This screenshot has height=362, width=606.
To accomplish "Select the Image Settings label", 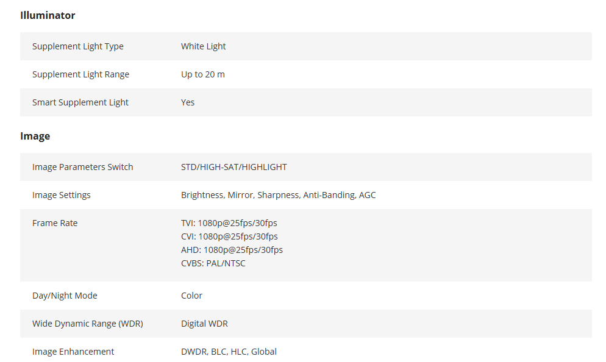I will [x=61, y=195].
